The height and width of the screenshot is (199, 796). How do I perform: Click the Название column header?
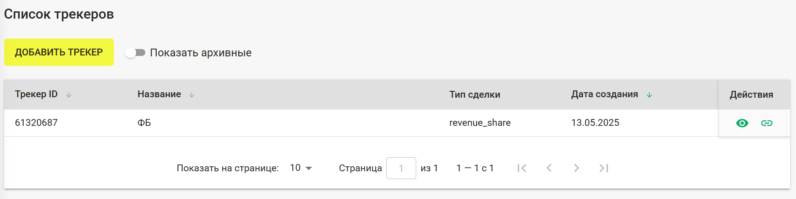(x=159, y=95)
